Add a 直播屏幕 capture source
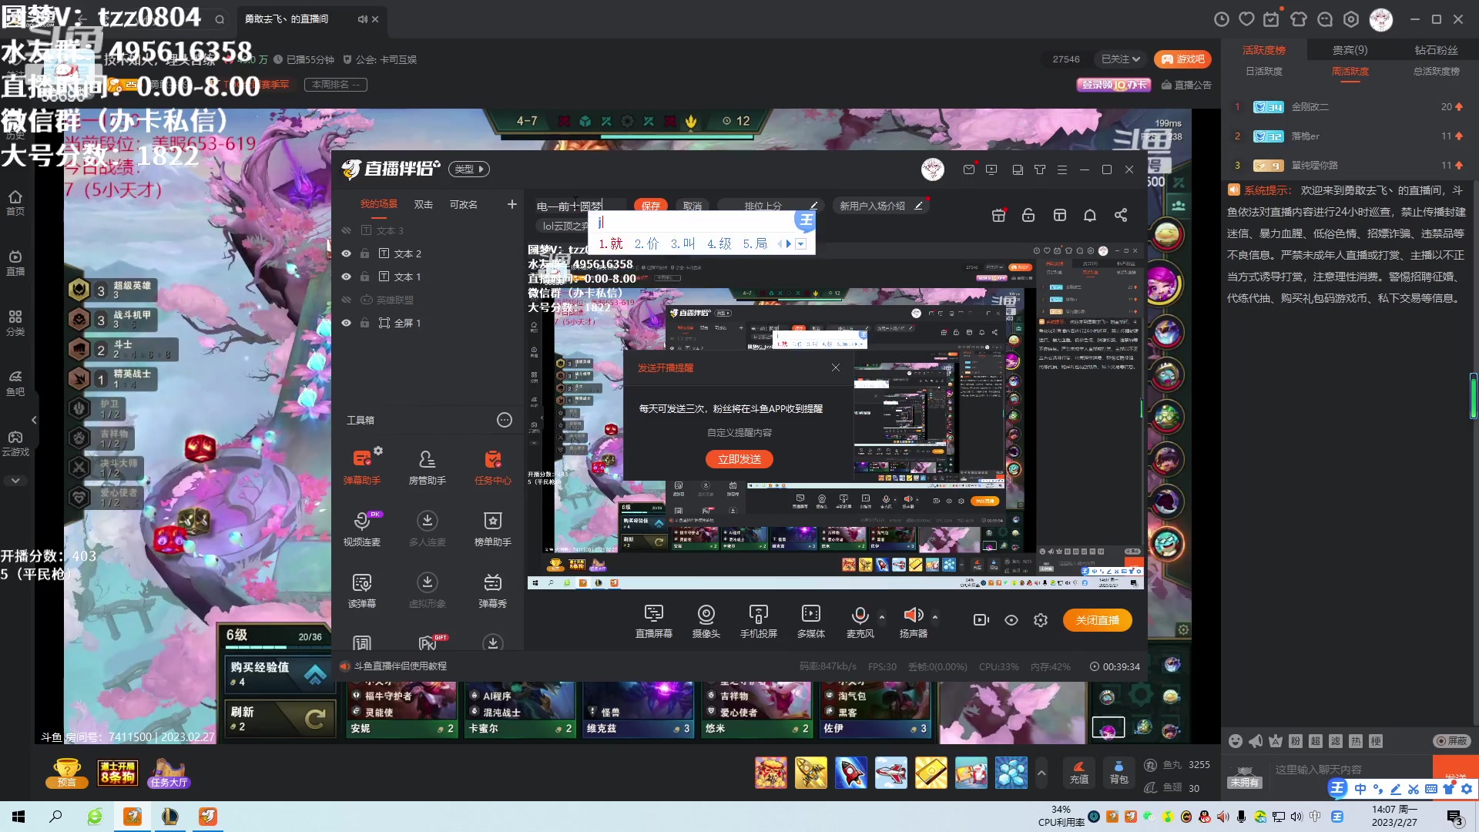Screen dimensions: 1479x832 tap(653, 620)
